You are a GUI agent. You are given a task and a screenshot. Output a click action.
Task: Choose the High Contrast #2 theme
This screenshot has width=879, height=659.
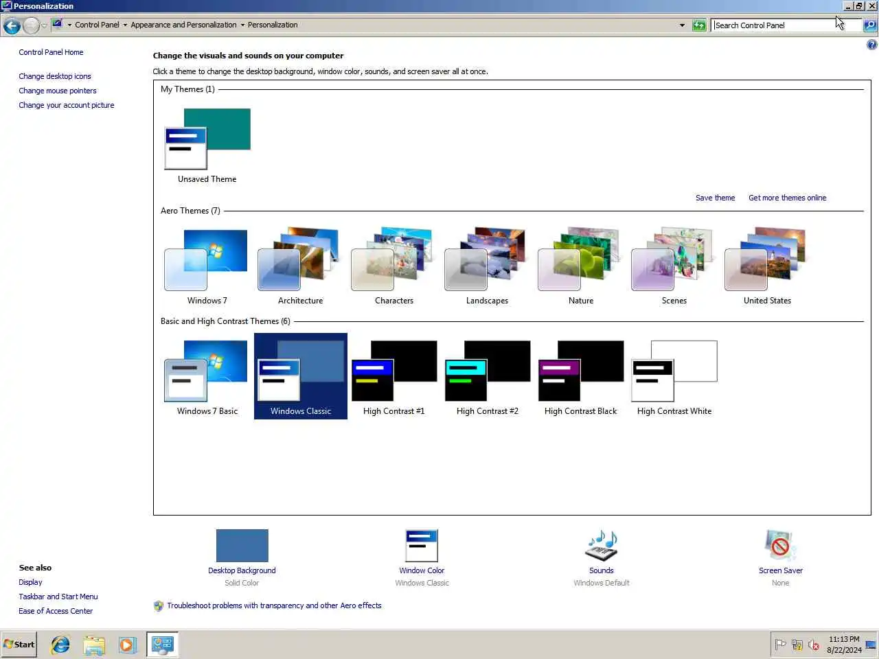coord(488,377)
